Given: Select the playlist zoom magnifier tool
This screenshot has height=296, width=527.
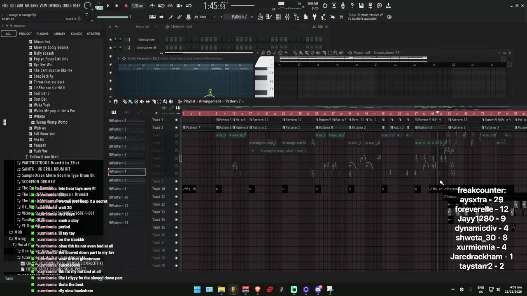Looking at the screenshot, I should (165, 102).
